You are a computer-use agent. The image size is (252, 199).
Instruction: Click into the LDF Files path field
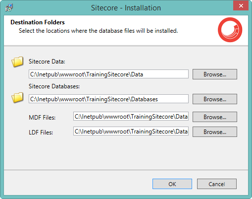pyautogui.click(x=131, y=132)
